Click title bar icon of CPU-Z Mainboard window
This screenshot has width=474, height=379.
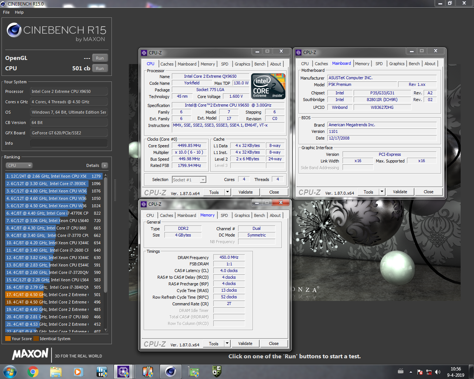pyautogui.click(x=298, y=52)
